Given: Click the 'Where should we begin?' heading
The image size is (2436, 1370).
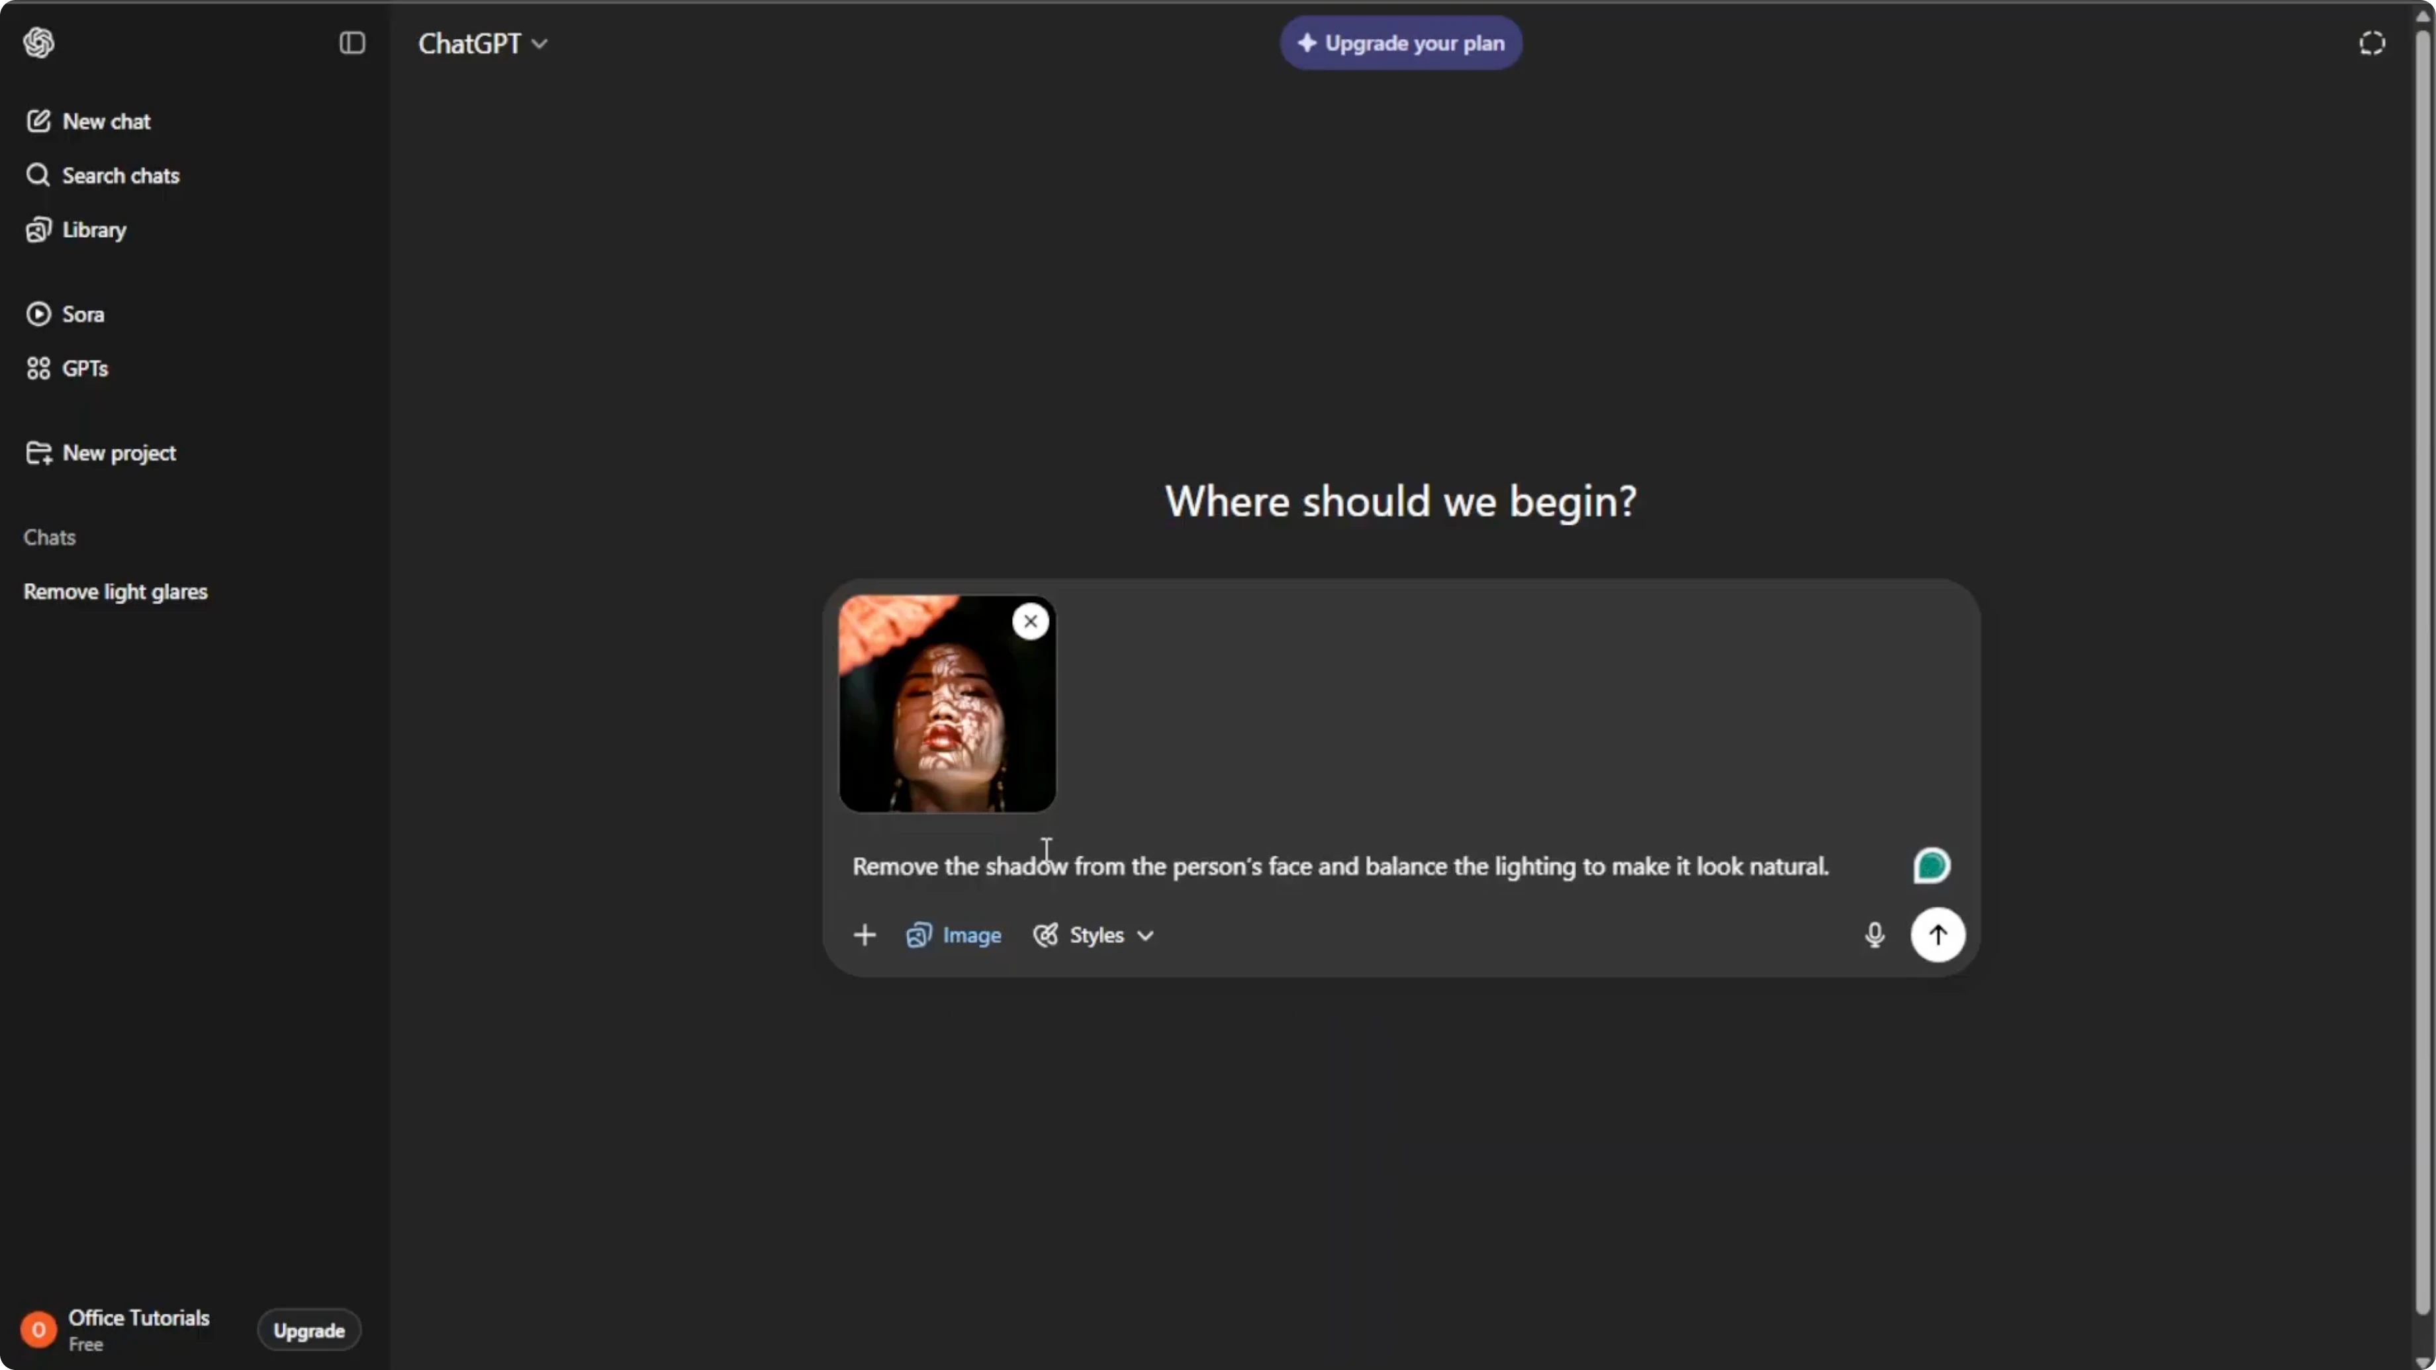Looking at the screenshot, I should (1401, 501).
